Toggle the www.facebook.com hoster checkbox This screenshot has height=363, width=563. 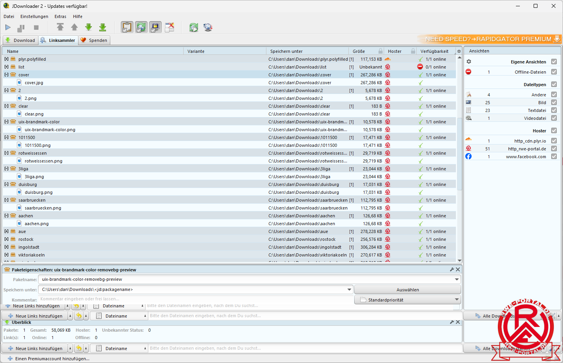tap(554, 157)
